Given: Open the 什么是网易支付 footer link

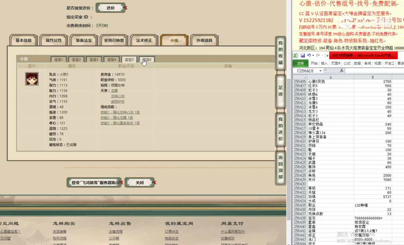Looking at the screenshot, I should [233, 232].
